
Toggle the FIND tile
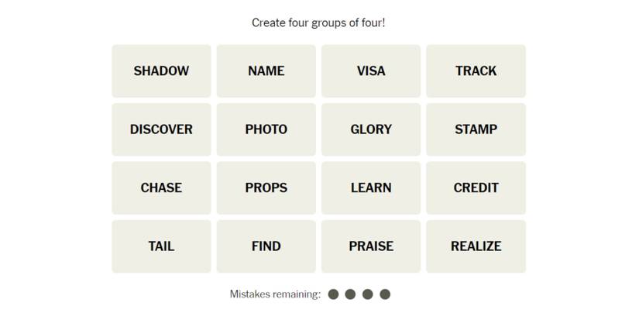tap(266, 246)
